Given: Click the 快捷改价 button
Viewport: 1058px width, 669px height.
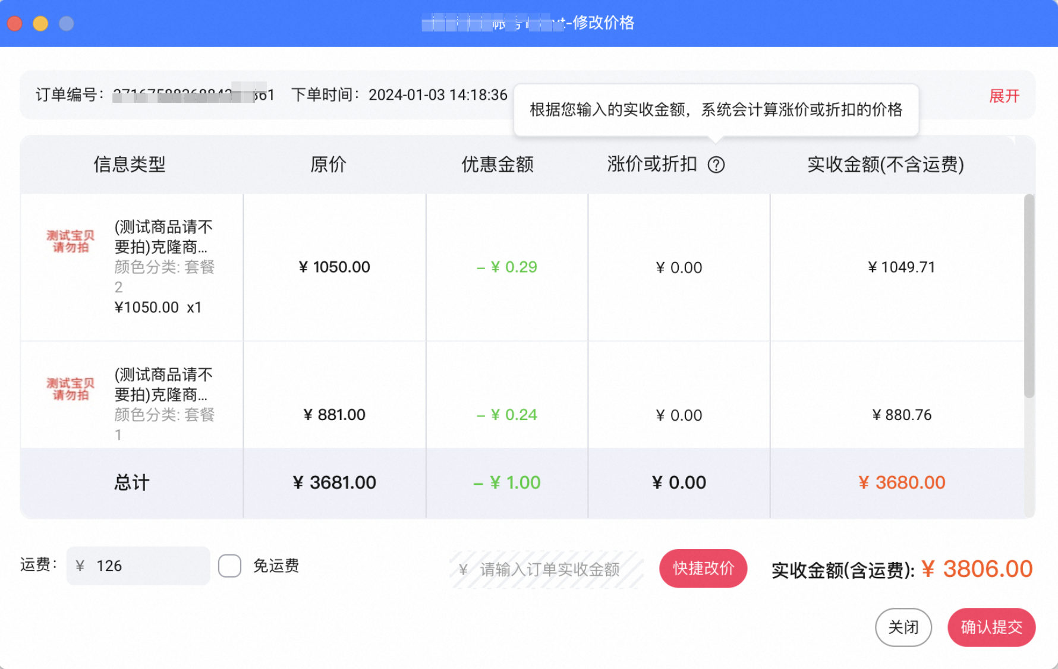Looking at the screenshot, I should point(703,569).
